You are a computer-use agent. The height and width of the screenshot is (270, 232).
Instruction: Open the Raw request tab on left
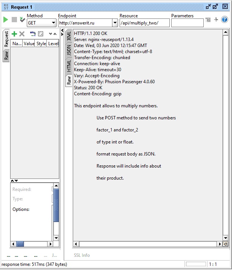pyautogui.click(x=6, y=55)
